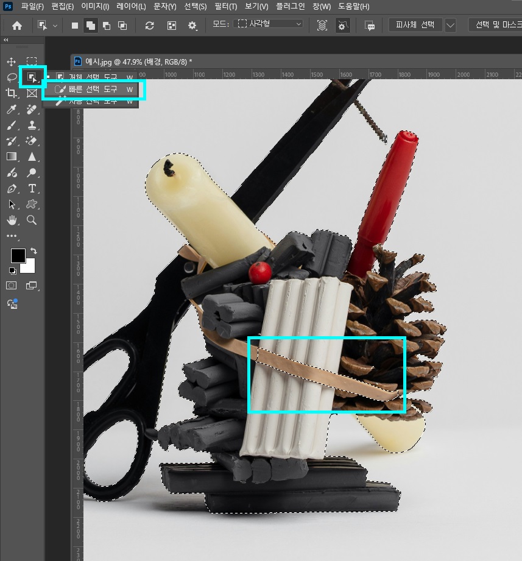Select the Frame tool
Screen dimensions: 522x561
32,93
